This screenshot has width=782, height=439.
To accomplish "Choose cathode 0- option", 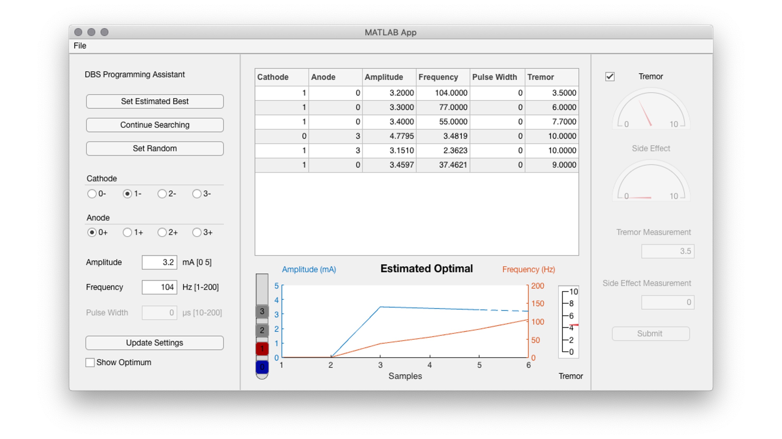I will coord(92,194).
